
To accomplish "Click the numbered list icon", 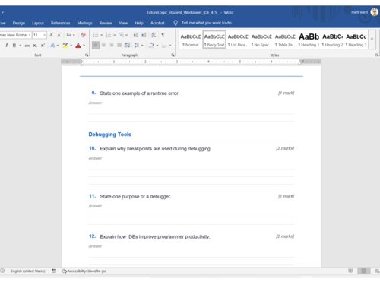I will (x=109, y=35).
